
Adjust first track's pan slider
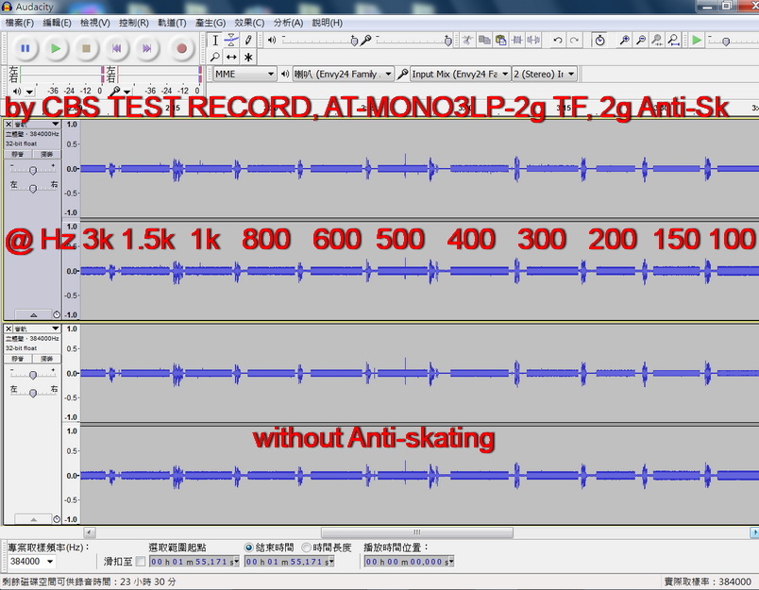tap(33, 188)
